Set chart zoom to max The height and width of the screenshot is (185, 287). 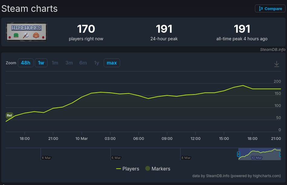[x=112, y=63]
